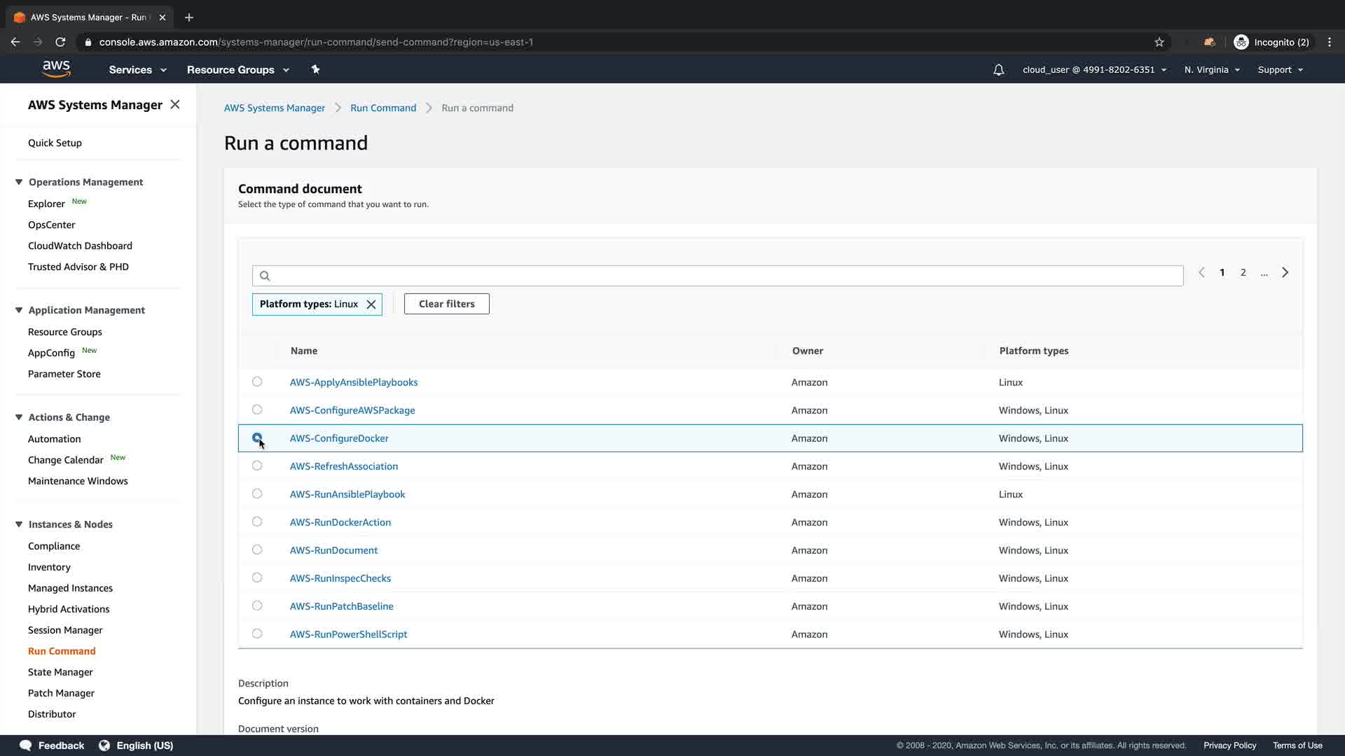Select AWS-ApplyAnsiblePlaybooks radio button
This screenshot has width=1345, height=756.
257,381
